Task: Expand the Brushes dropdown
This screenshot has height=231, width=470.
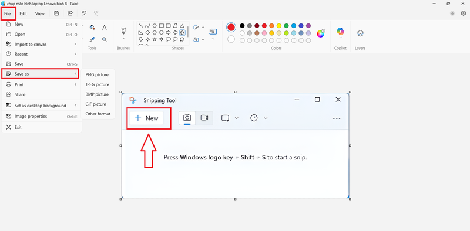Action: tap(123, 38)
